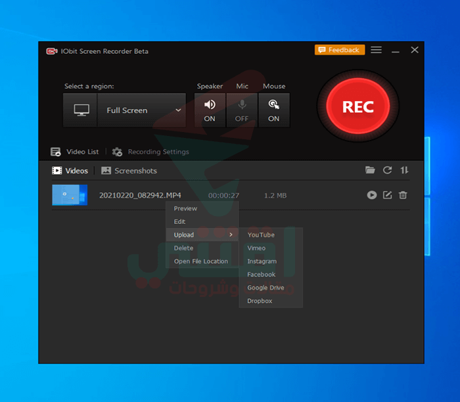Click the 1.2 MB file size

(275, 196)
